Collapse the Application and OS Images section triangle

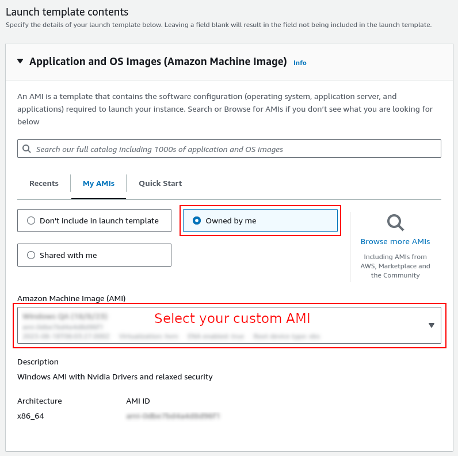point(20,61)
